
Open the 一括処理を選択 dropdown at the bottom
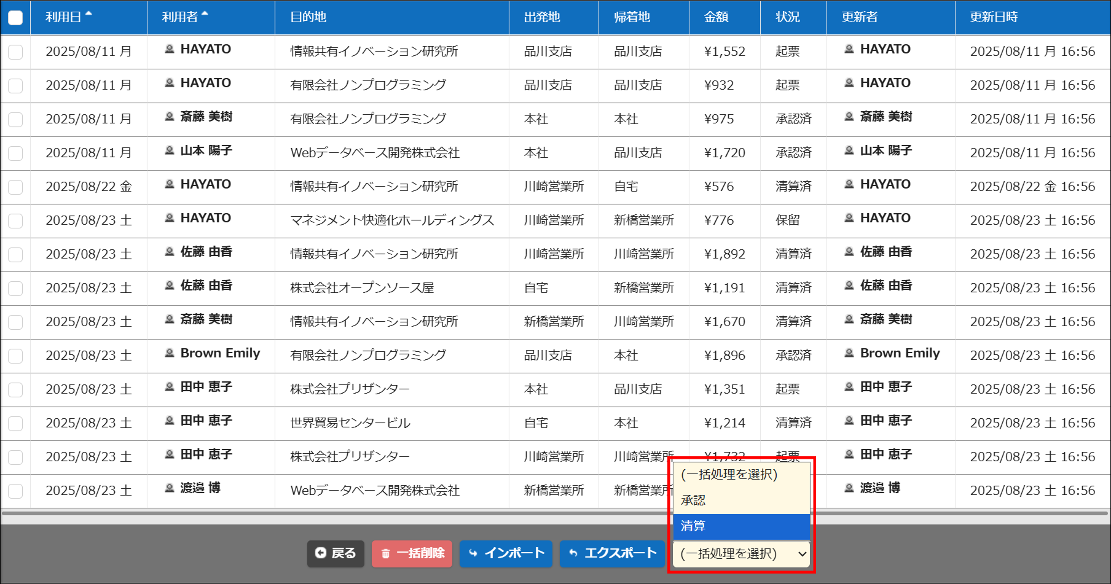[742, 554]
